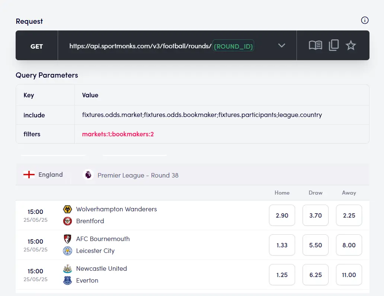
Task: Select home odds 2.90 for Wolverhampton
Action: [x=282, y=215]
